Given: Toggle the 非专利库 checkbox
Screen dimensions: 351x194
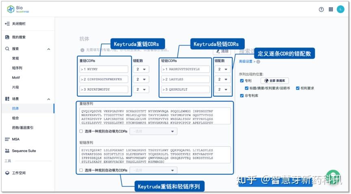Looking at the screenshot, I should click(x=242, y=96).
